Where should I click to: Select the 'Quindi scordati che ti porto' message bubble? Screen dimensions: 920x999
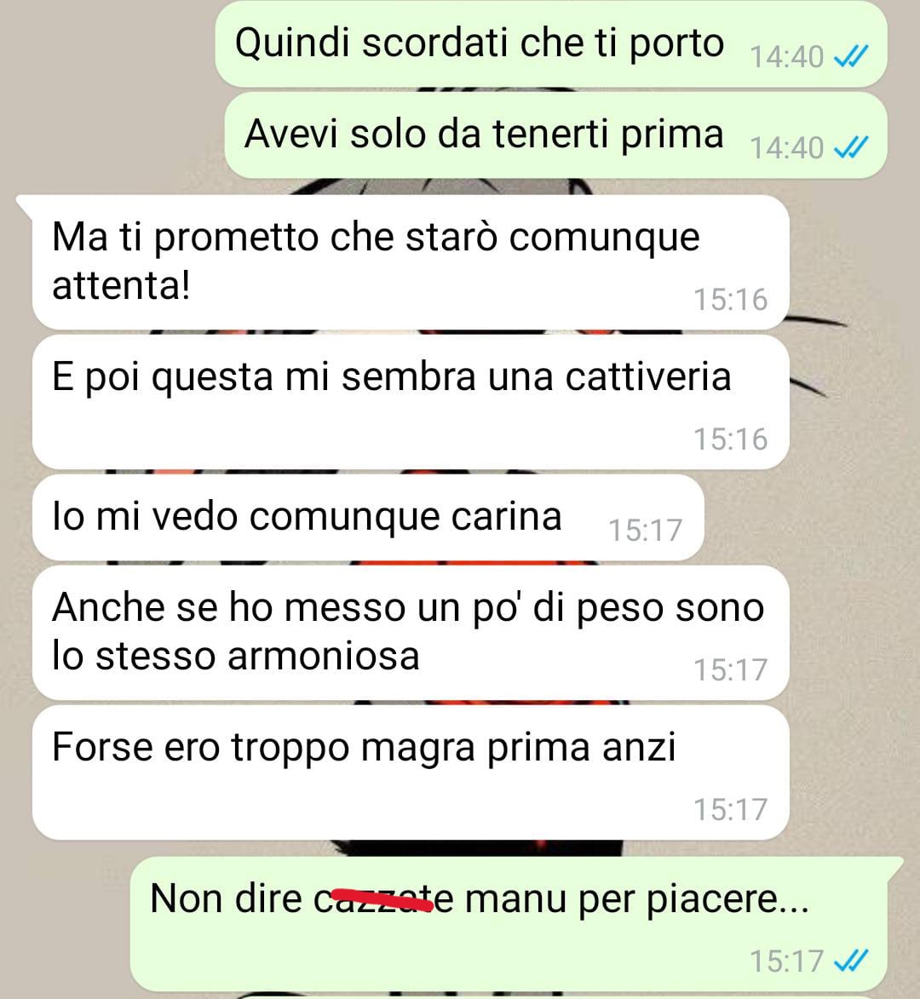551,44
